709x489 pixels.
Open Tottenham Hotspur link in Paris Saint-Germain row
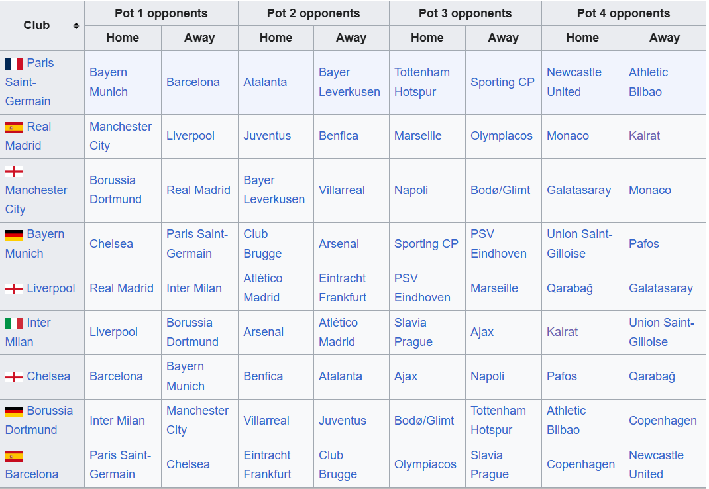(x=422, y=82)
